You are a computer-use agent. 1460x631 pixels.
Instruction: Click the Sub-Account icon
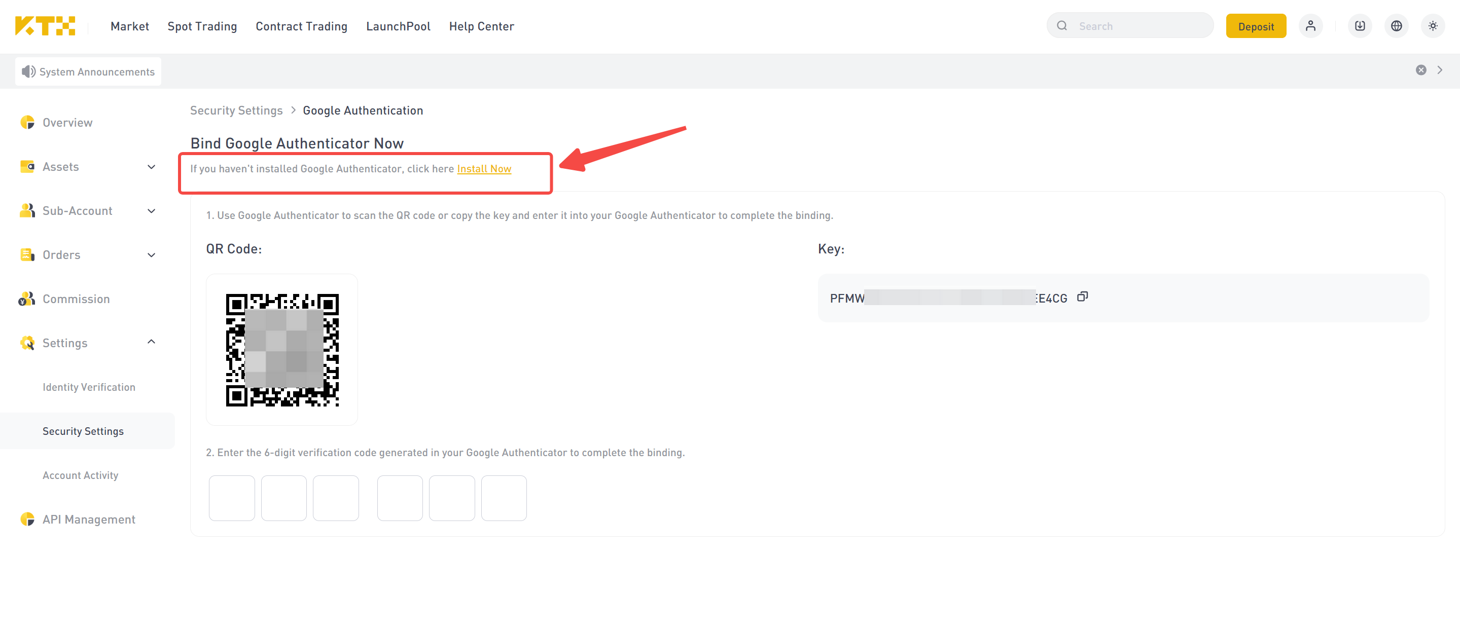[27, 211]
